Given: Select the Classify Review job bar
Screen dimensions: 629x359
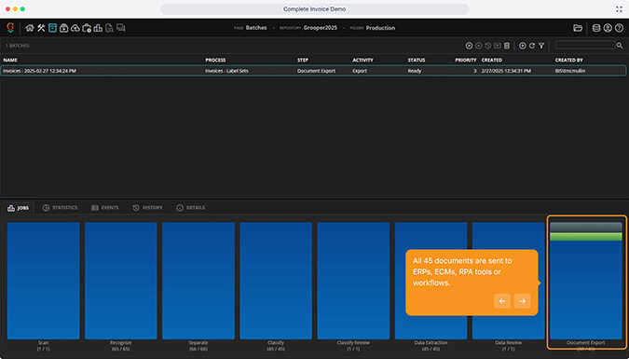Looking at the screenshot, I should pos(353,281).
